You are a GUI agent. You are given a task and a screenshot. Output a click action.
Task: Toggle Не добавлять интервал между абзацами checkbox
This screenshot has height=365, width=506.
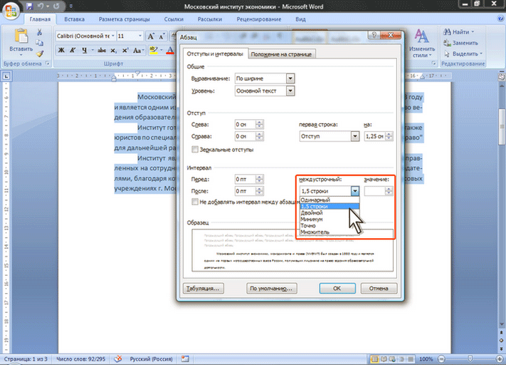pyautogui.click(x=195, y=202)
